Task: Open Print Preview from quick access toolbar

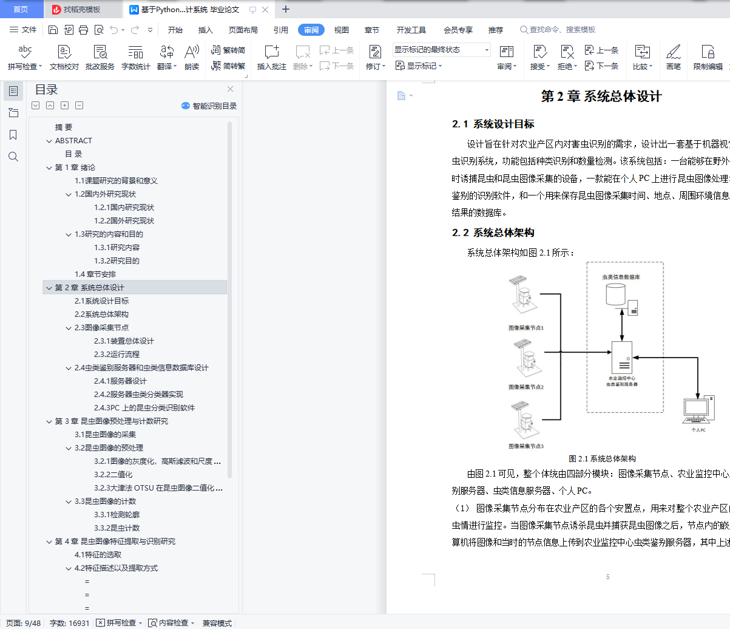Action: [x=98, y=30]
